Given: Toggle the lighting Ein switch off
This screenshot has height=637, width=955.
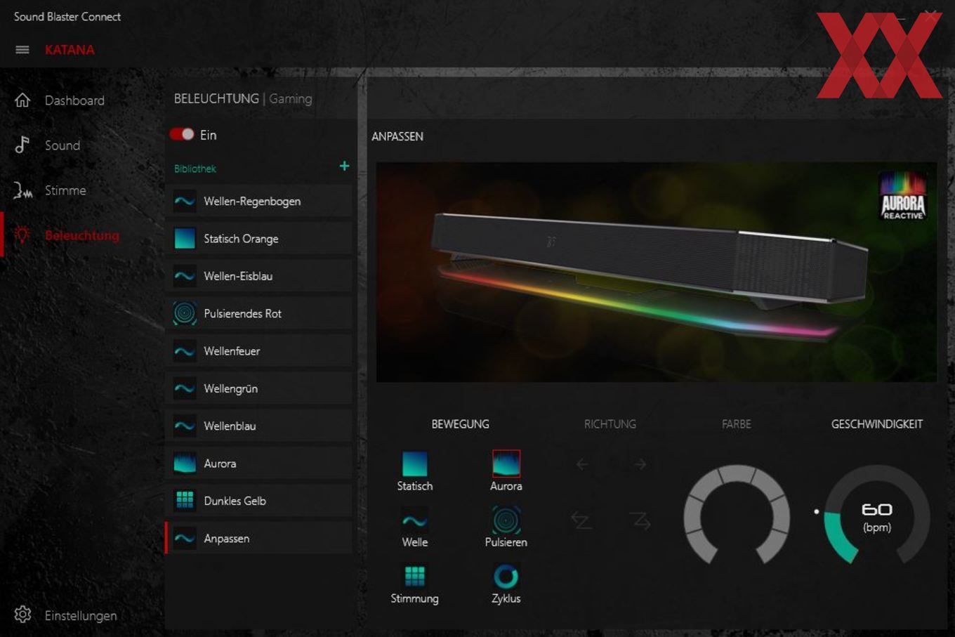Looking at the screenshot, I should pyautogui.click(x=182, y=134).
